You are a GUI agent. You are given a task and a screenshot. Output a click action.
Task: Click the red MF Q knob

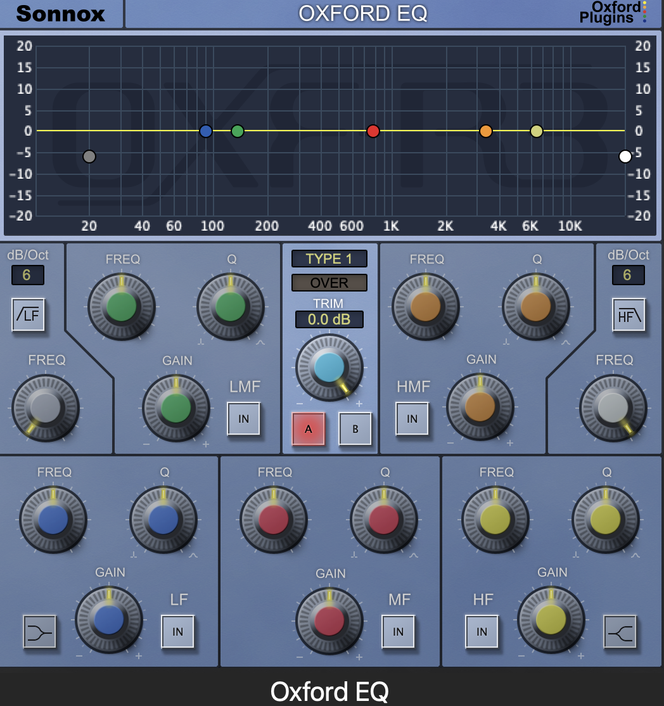tap(384, 520)
